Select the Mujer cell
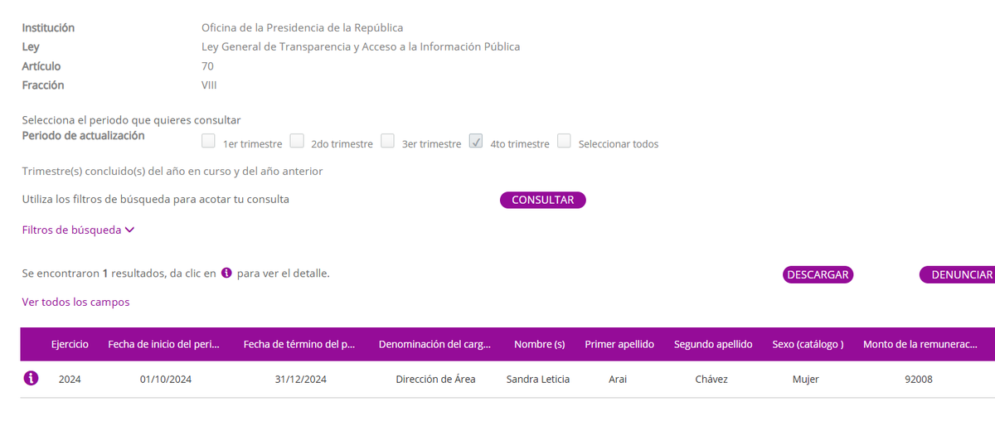The width and height of the screenshot is (995, 431). [x=805, y=380]
